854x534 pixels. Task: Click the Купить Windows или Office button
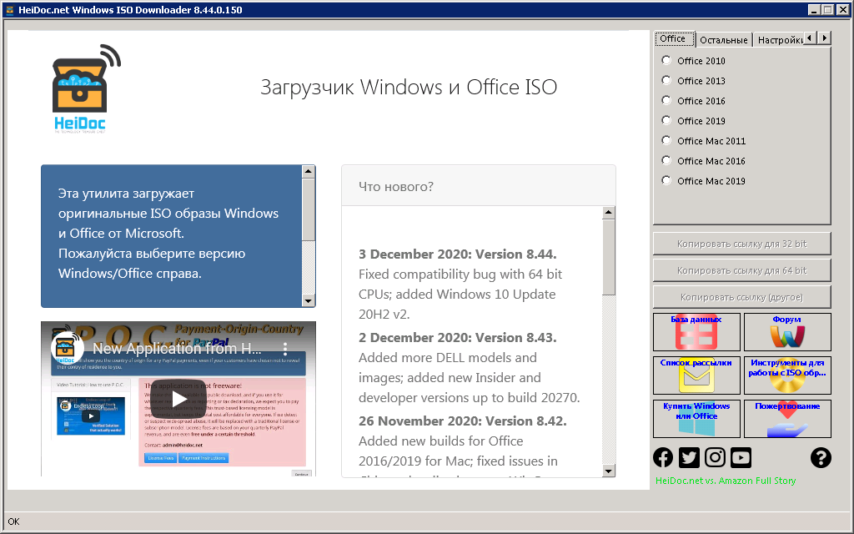coord(696,419)
